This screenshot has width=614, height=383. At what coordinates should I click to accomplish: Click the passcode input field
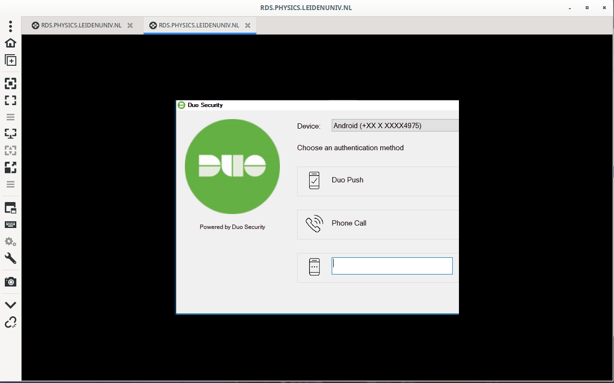coord(392,266)
